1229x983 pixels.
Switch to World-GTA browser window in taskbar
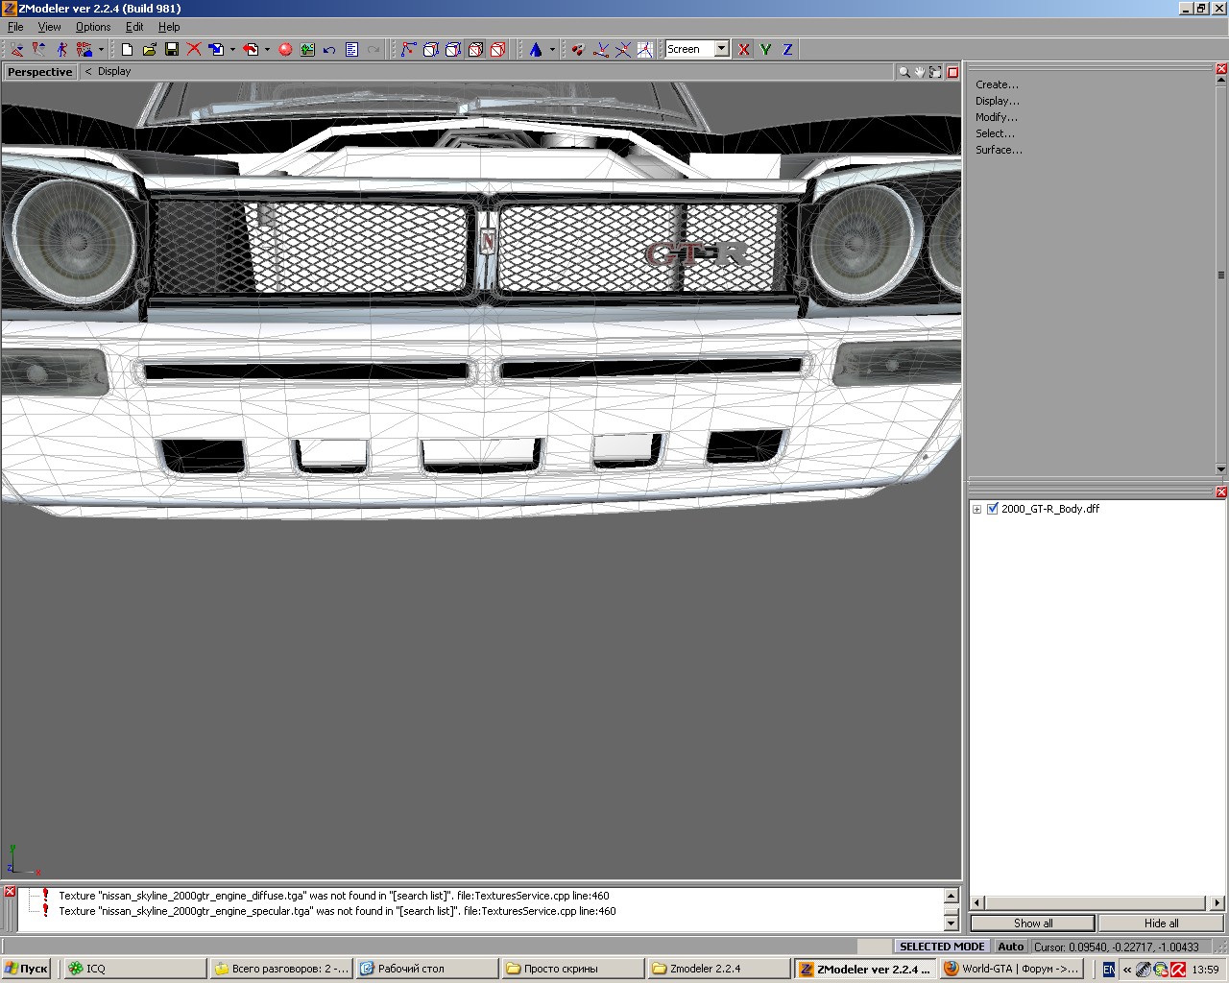(1011, 969)
